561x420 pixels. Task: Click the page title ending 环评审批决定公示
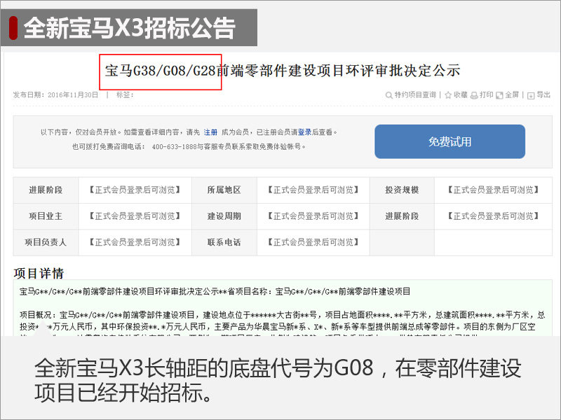(283, 71)
